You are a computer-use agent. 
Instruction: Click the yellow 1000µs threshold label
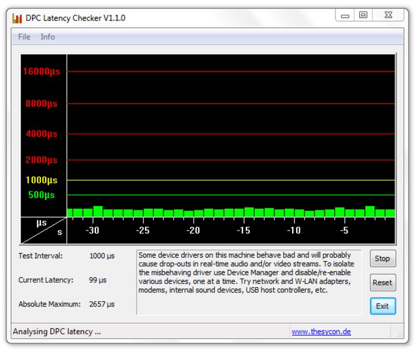(x=42, y=180)
